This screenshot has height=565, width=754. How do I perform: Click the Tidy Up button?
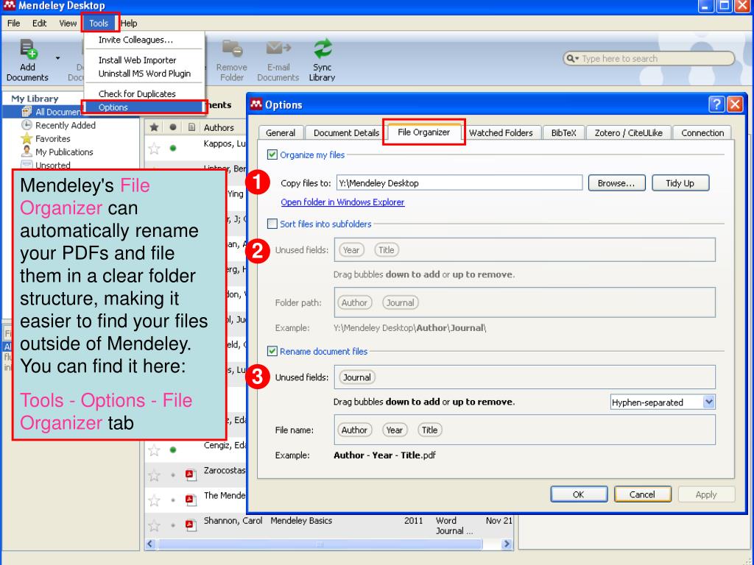[680, 183]
